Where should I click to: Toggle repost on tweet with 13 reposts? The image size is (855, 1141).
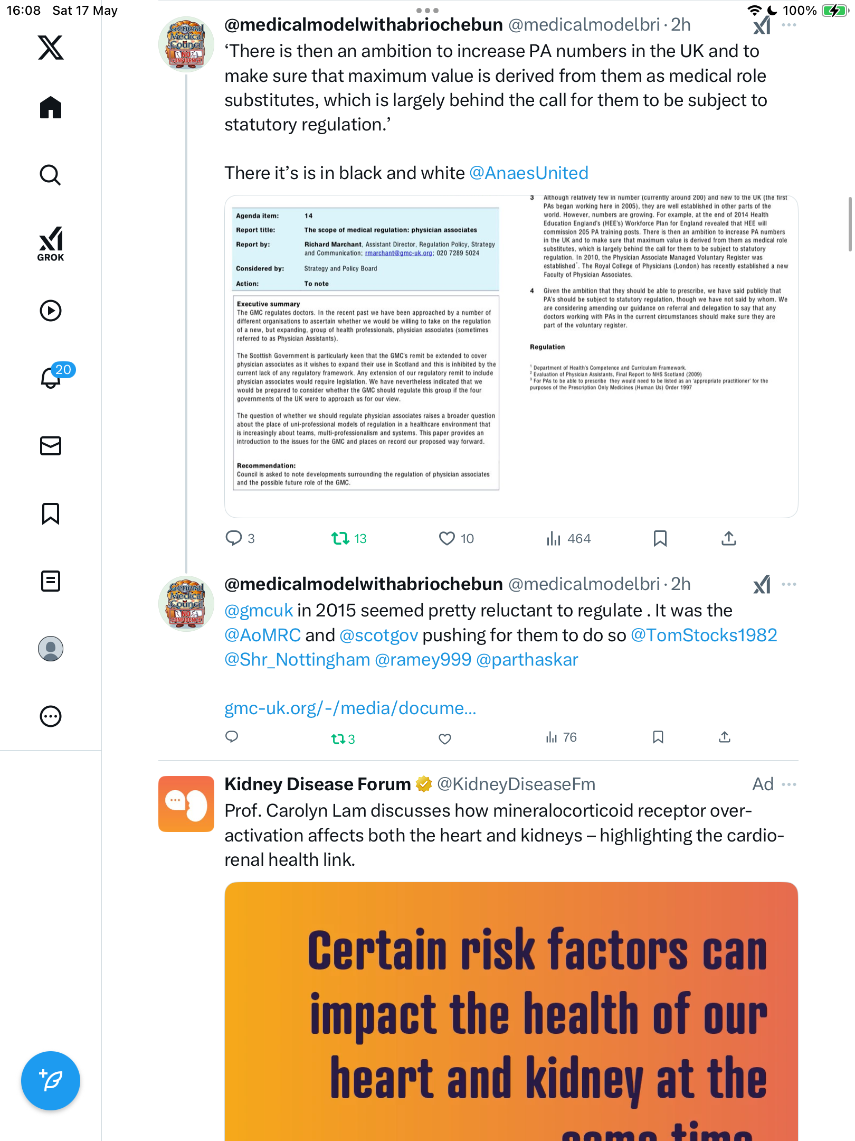pyautogui.click(x=349, y=538)
